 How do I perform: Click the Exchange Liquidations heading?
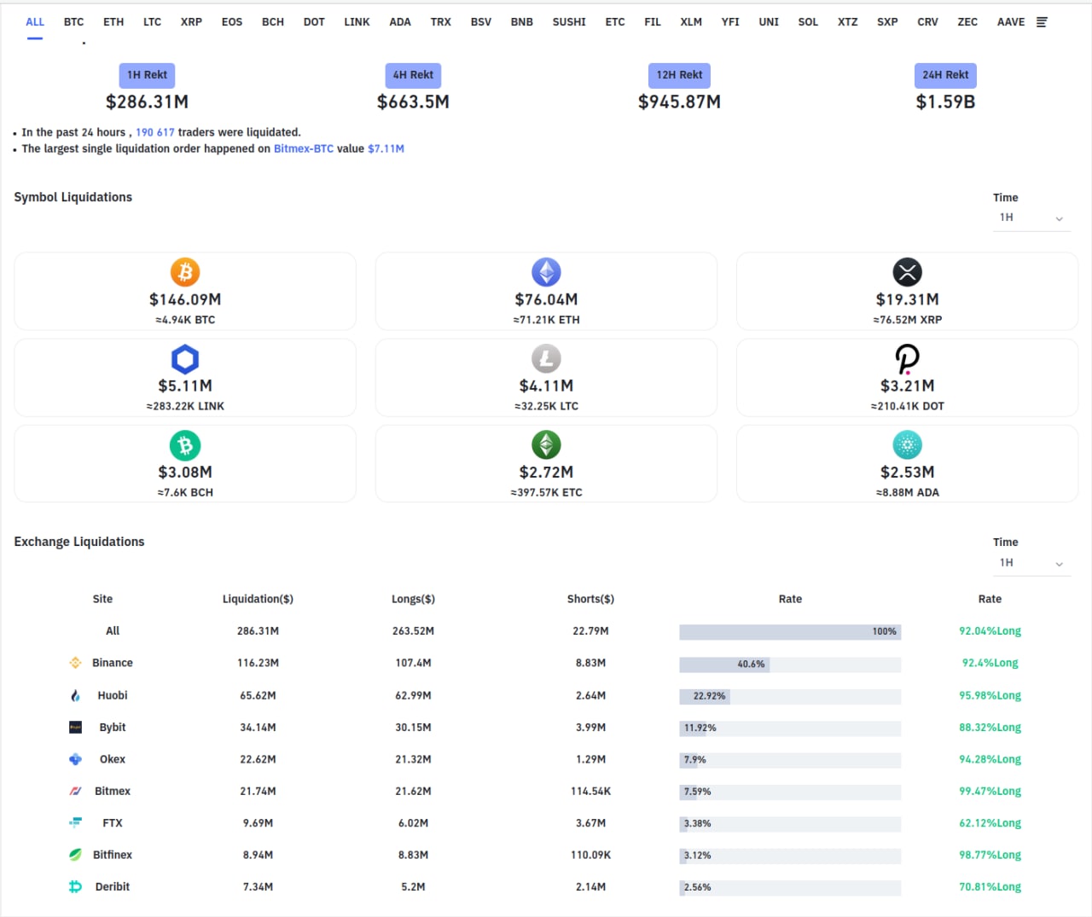[78, 542]
